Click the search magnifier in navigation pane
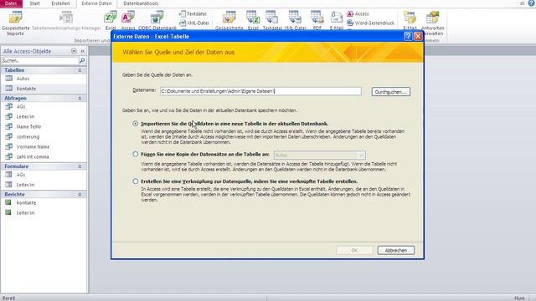This screenshot has height=301, width=536. pos(82,60)
